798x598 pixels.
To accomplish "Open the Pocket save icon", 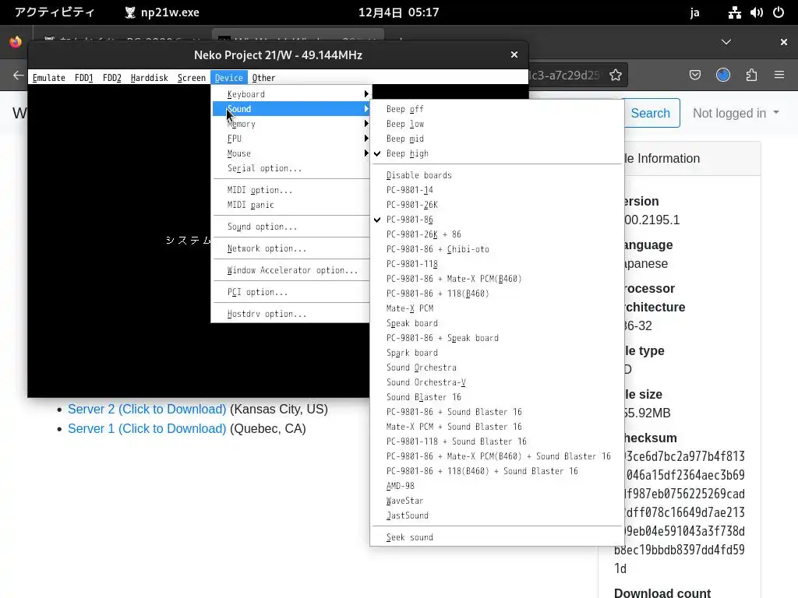I will point(694,76).
